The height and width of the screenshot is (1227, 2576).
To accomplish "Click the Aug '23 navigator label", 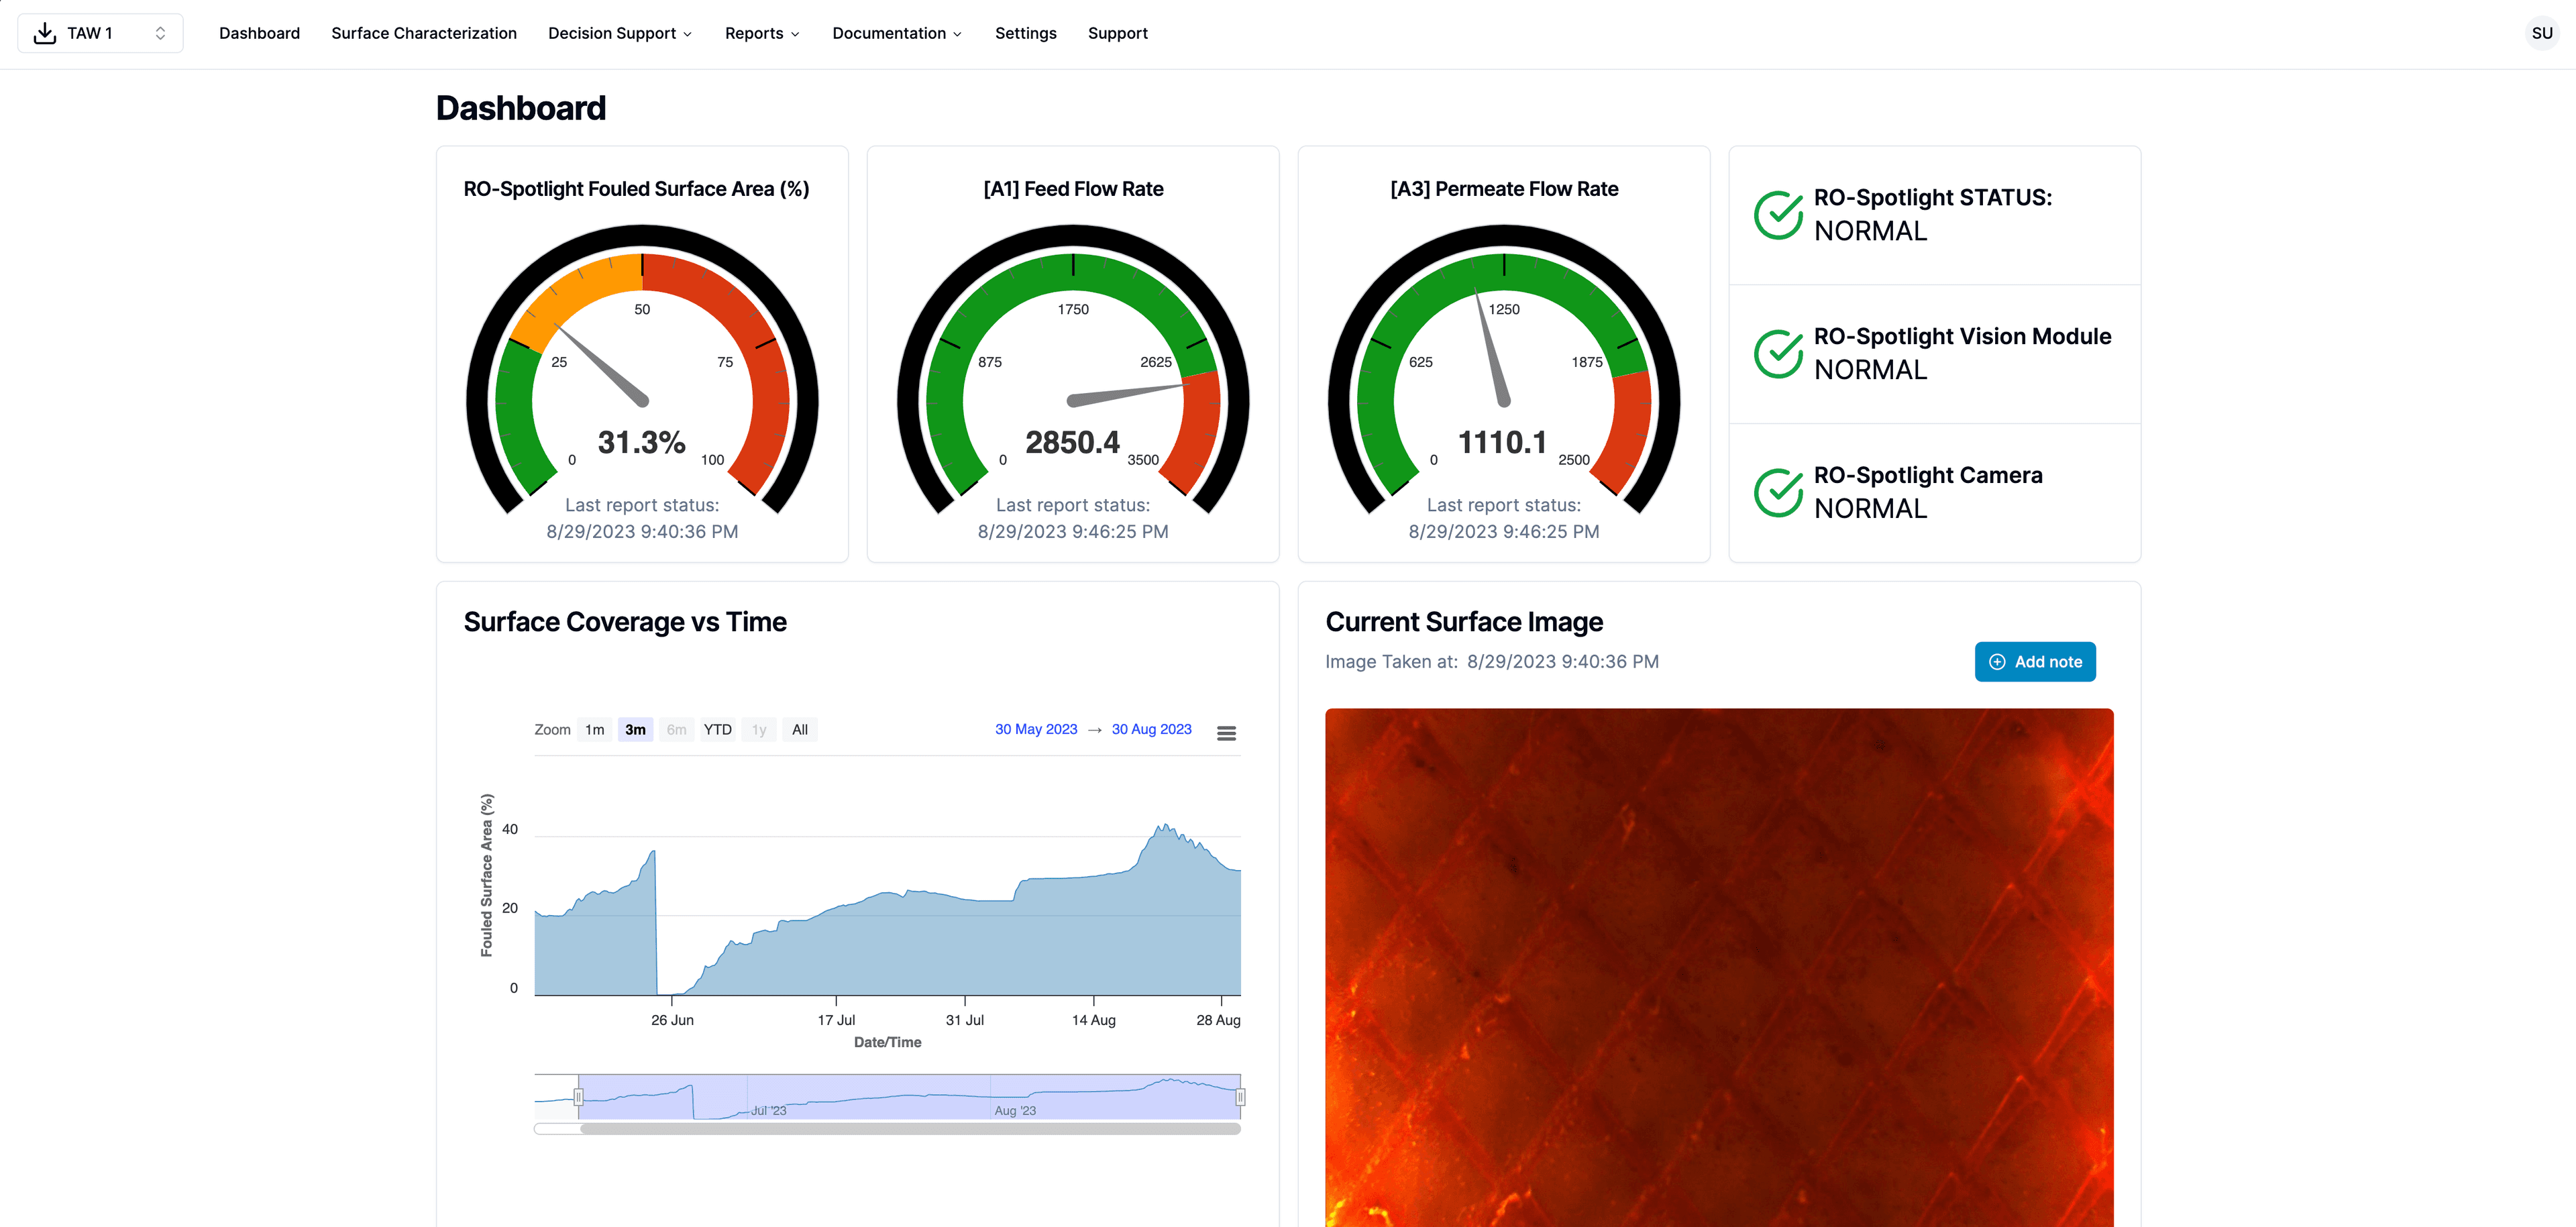I will click(x=1015, y=1111).
